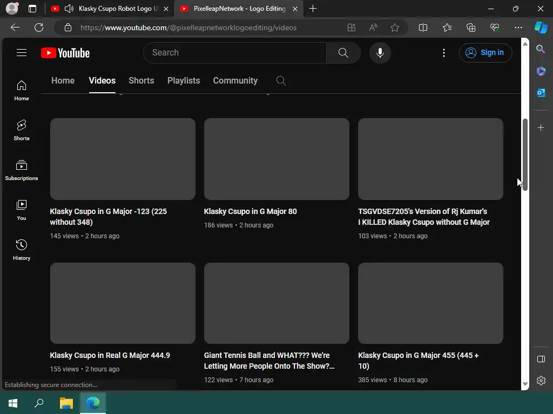553x414 pixels.
Task: Open File Explorer from taskbar
Action: [66, 403]
